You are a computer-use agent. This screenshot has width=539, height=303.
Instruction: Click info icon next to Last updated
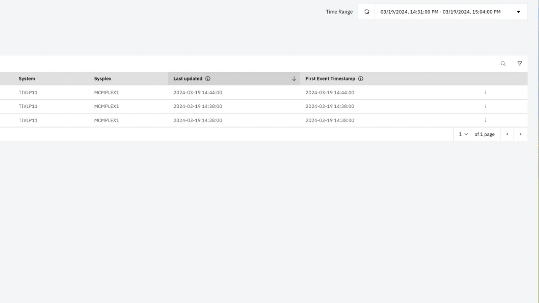pos(208,79)
